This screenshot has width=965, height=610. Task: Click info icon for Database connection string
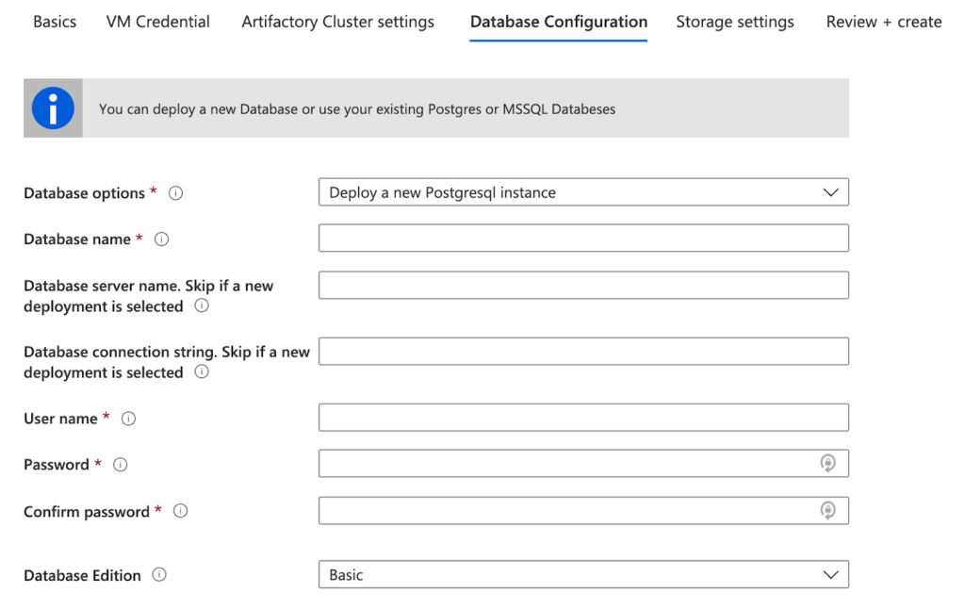(202, 372)
